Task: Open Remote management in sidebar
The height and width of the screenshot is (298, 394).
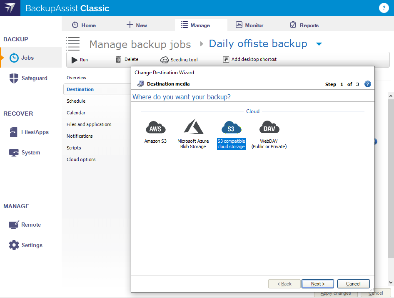Action: point(25,225)
